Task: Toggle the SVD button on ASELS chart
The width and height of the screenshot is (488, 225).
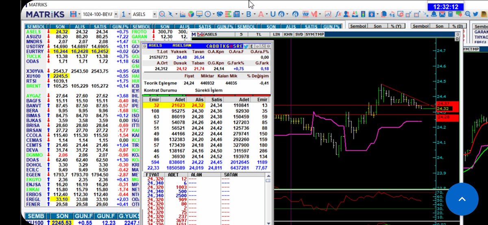Action: (x=299, y=35)
